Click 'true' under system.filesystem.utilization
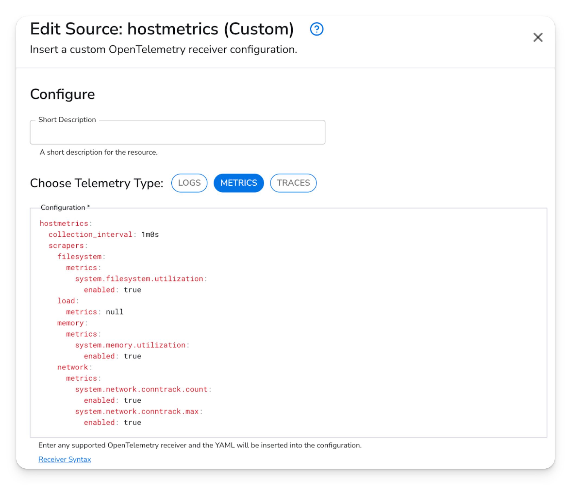Screen dimensions: 571x485 click(132, 290)
